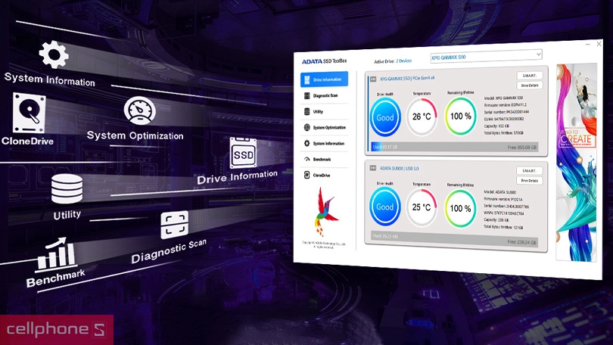Open the System Optimization sidebar tab
Viewport: 613px width, 345px height.
(324, 127)
